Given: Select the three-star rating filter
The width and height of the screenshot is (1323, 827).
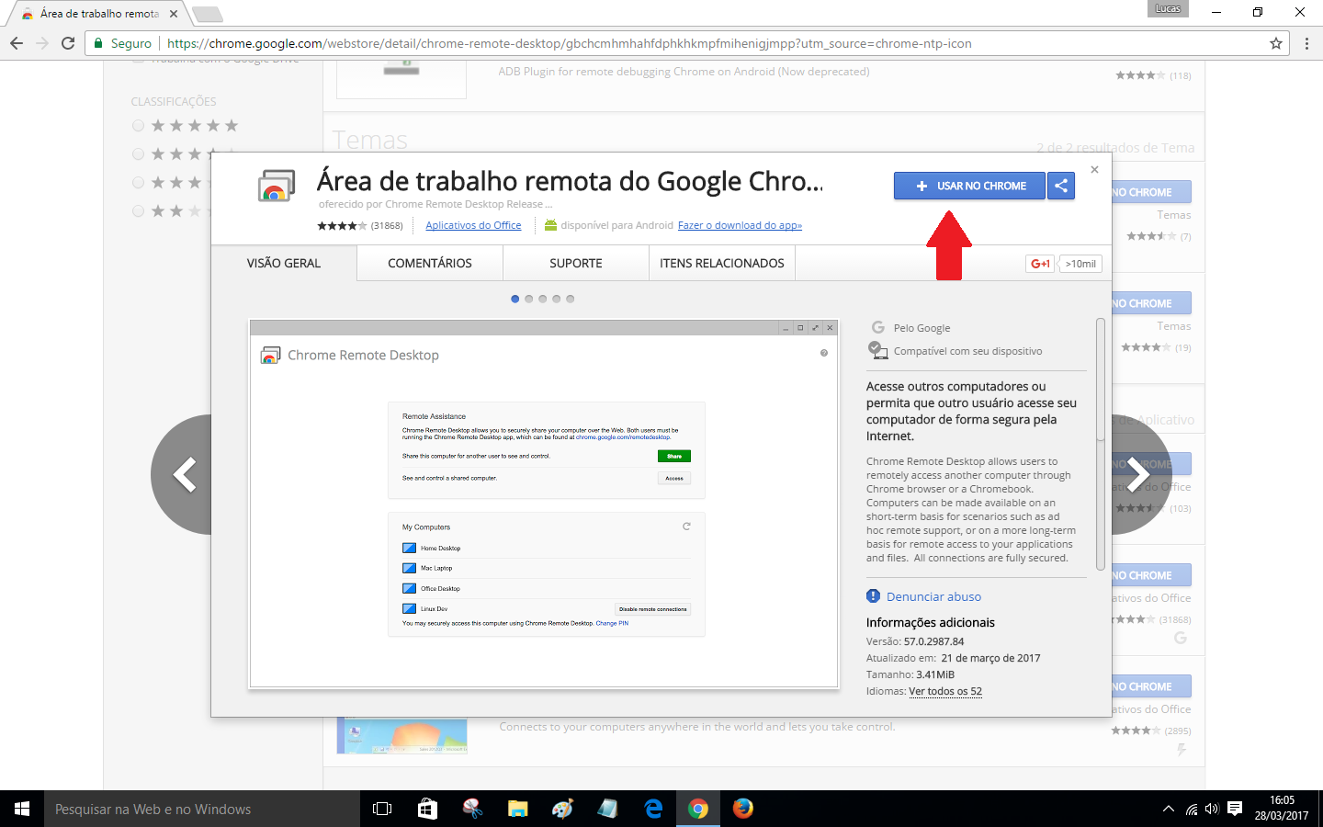Looking at the screenshot, I should point(139,183).
